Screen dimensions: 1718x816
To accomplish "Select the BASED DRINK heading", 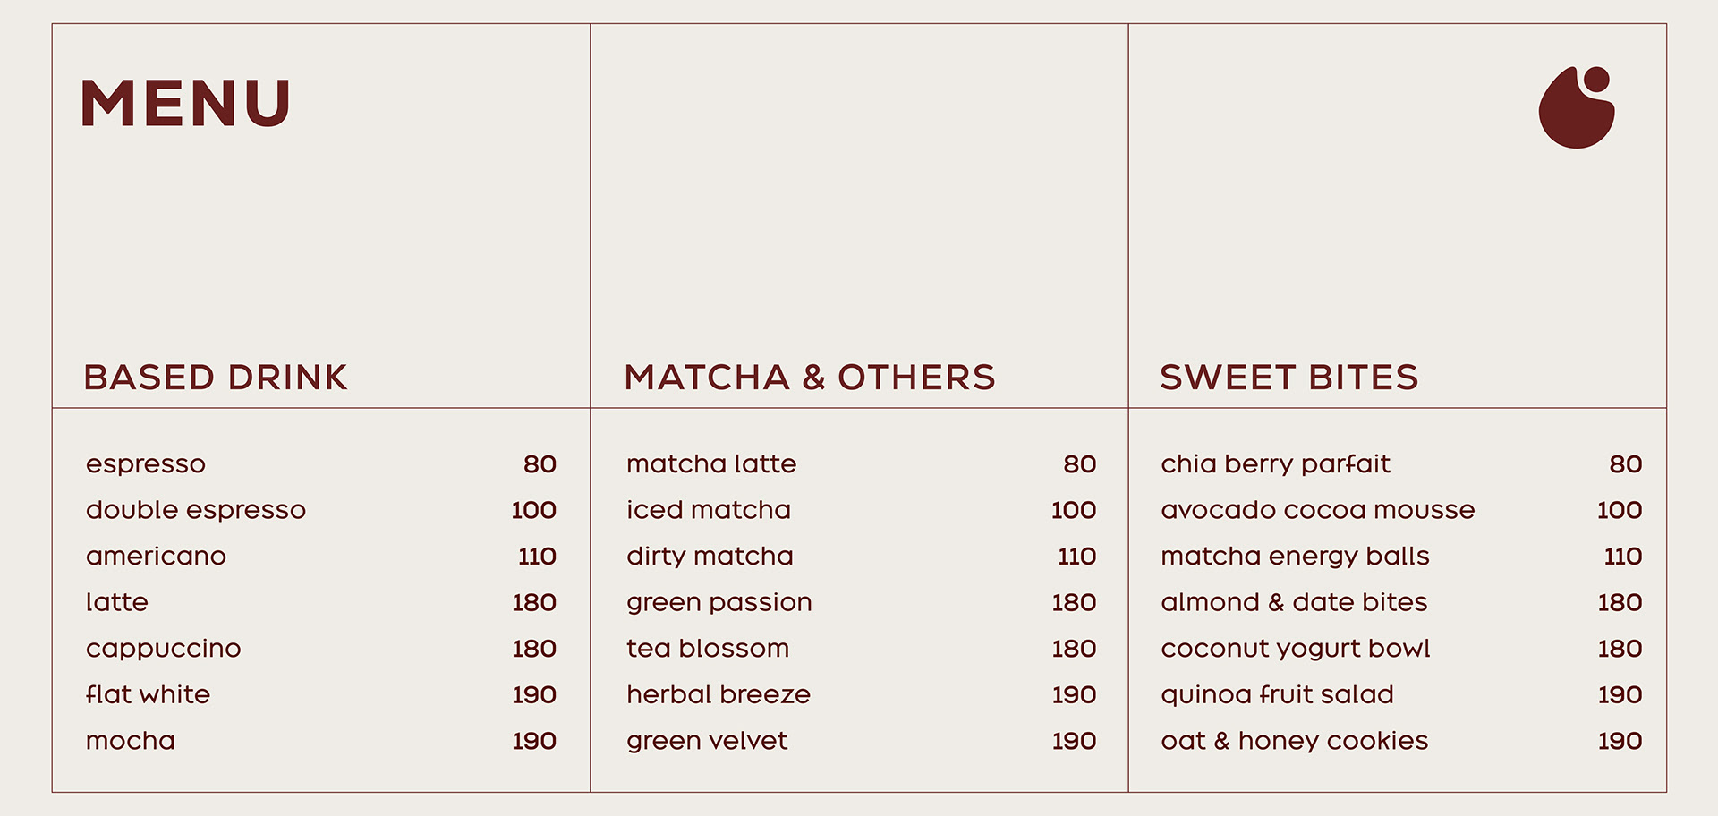I will click(x=216, y=378).
